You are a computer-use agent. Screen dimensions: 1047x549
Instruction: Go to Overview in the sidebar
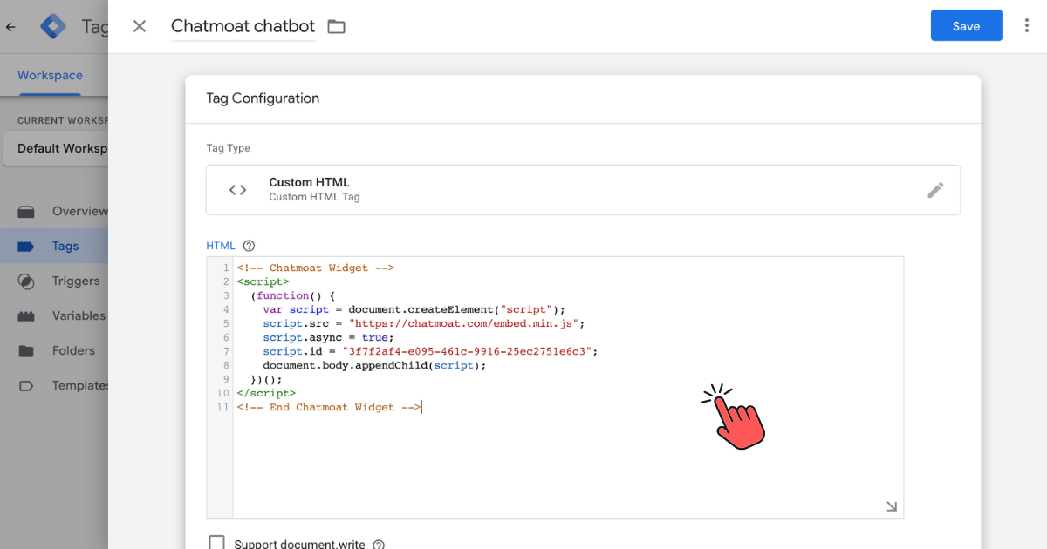(79, 211)
